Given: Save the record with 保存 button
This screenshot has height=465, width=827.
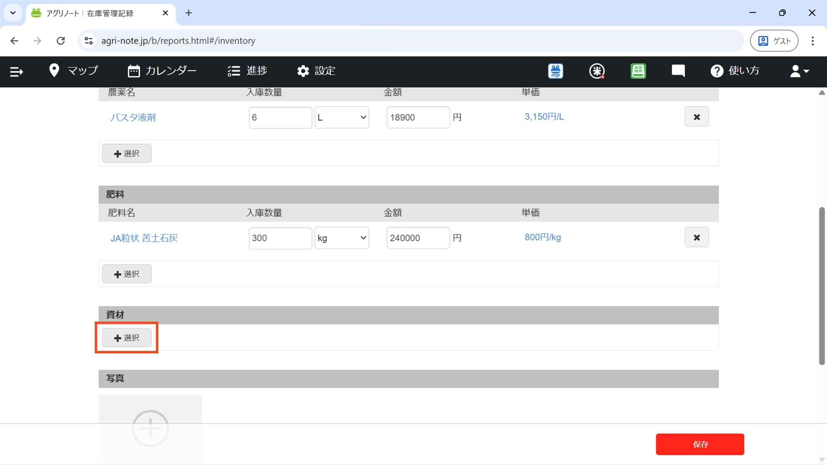Looking at the screenshot, I should pyautogui.click(x=700, y=444).
